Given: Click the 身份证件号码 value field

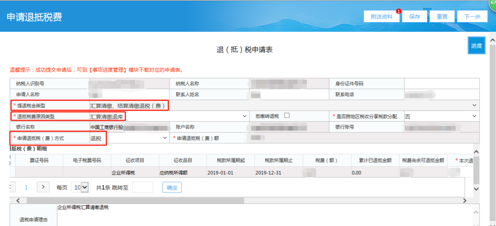Looking at the screenshot, I should pyautogui.click(x=442, y=84).
